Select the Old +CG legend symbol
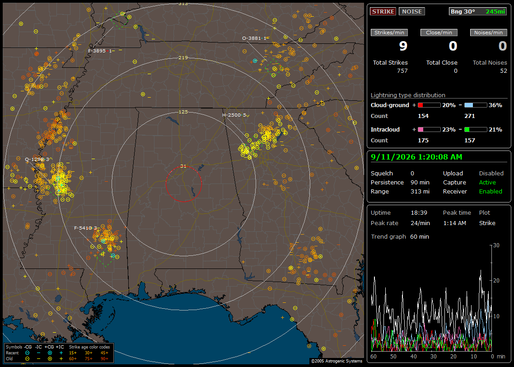The height and width of the screenshot is (367, 514). coord(50,358)
